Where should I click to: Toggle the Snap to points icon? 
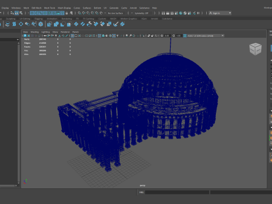tap(88, 13)
